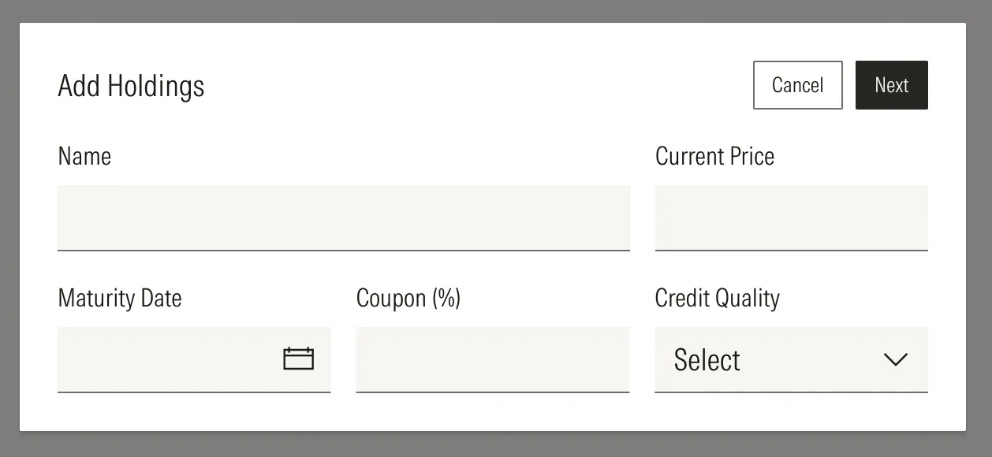Click the Select placeholder text
The image size is (992, 457).
tap(707, 360)
